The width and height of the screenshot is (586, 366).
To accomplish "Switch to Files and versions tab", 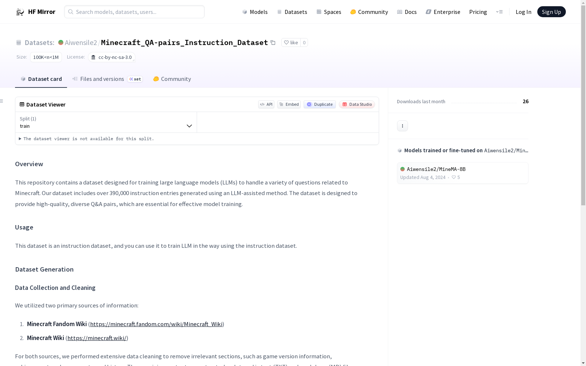I will tap(107, 79).
